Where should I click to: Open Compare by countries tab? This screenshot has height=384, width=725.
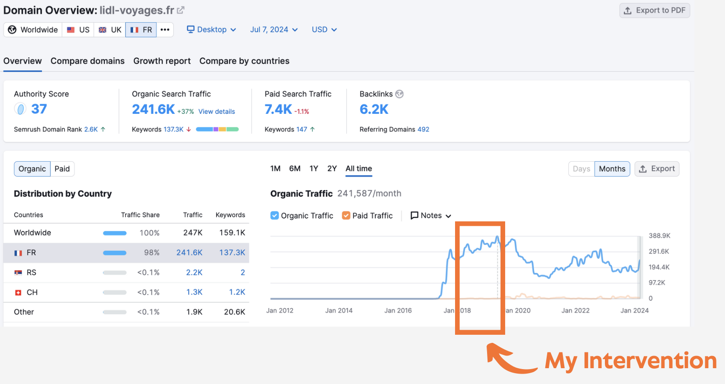pos(244,61)
